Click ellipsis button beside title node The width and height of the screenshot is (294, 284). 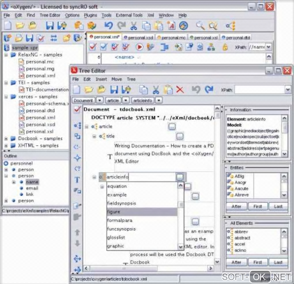click(x=180, y=136)
